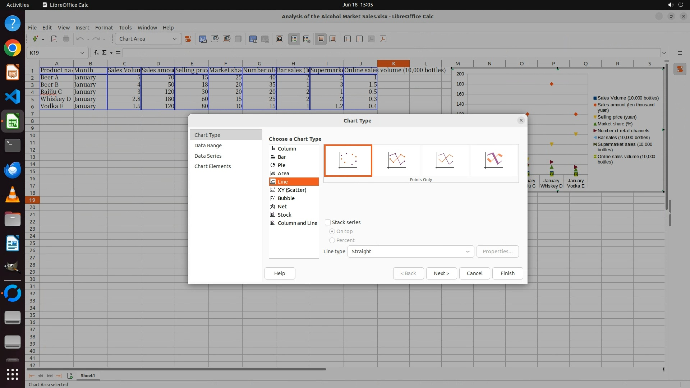Select the On top radio option
Image resolution: width=690 pixels, height=388 pixels.
point(332,231)
